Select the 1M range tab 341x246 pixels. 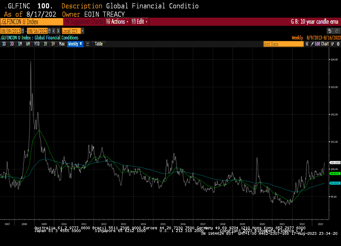[x=20, y=44]
